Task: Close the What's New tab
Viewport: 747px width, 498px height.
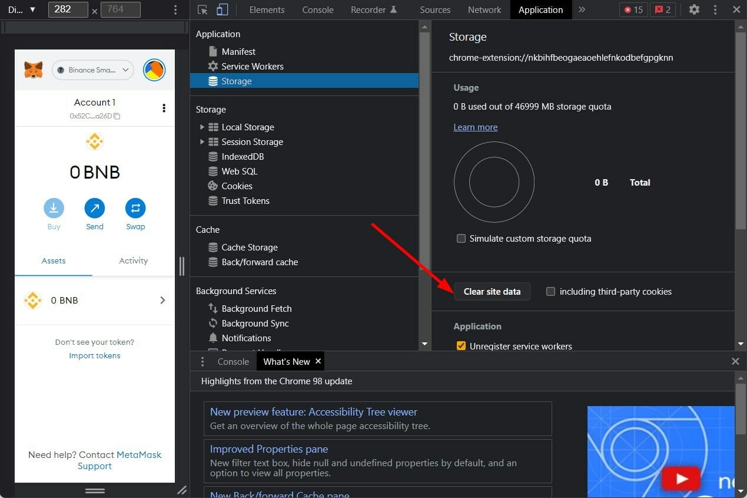Action: point(318,361)
